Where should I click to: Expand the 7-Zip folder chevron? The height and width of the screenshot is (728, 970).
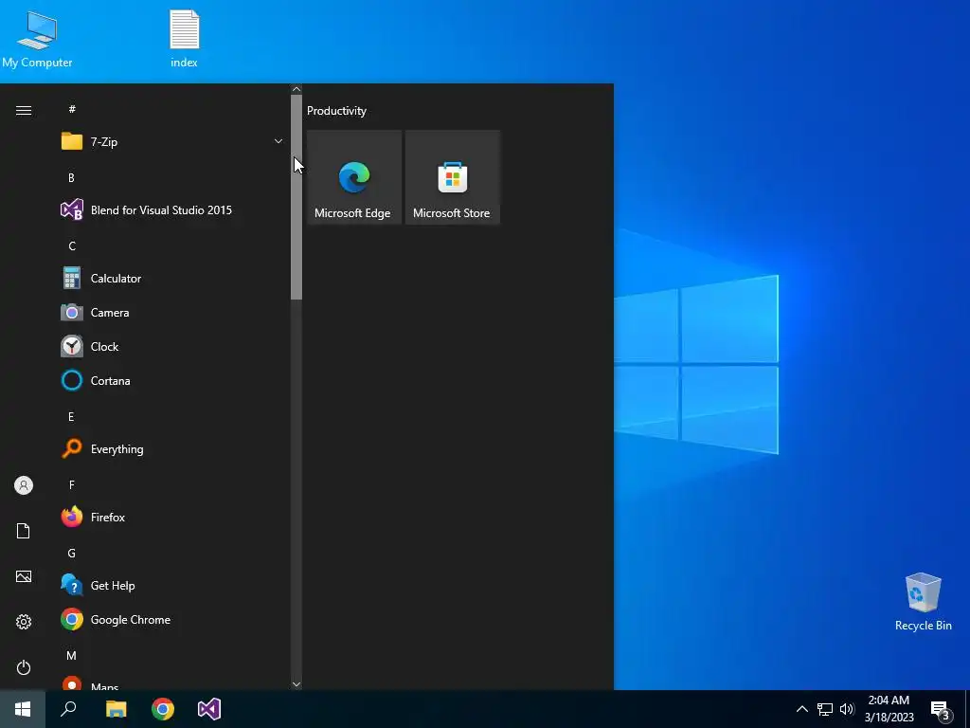[278, 141]
